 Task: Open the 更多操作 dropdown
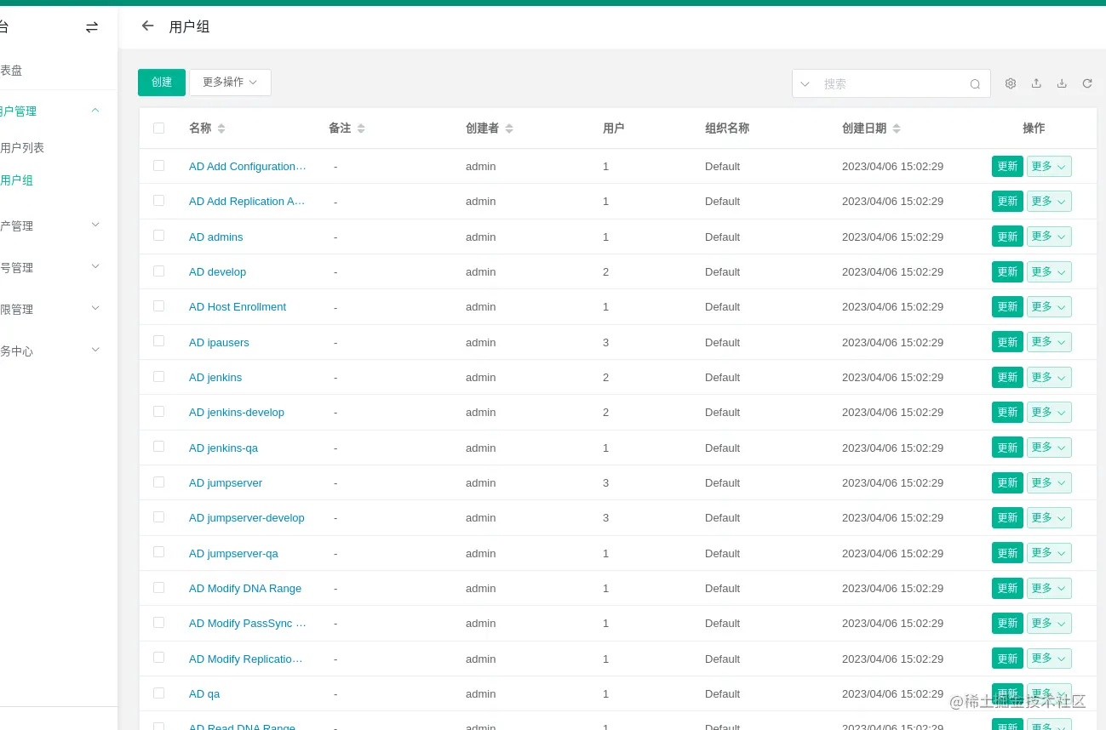230,83
